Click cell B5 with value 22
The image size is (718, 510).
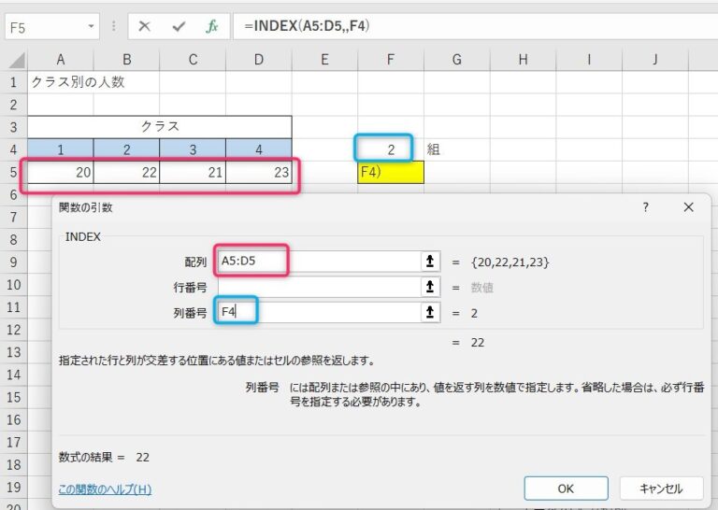coord(127,172)
